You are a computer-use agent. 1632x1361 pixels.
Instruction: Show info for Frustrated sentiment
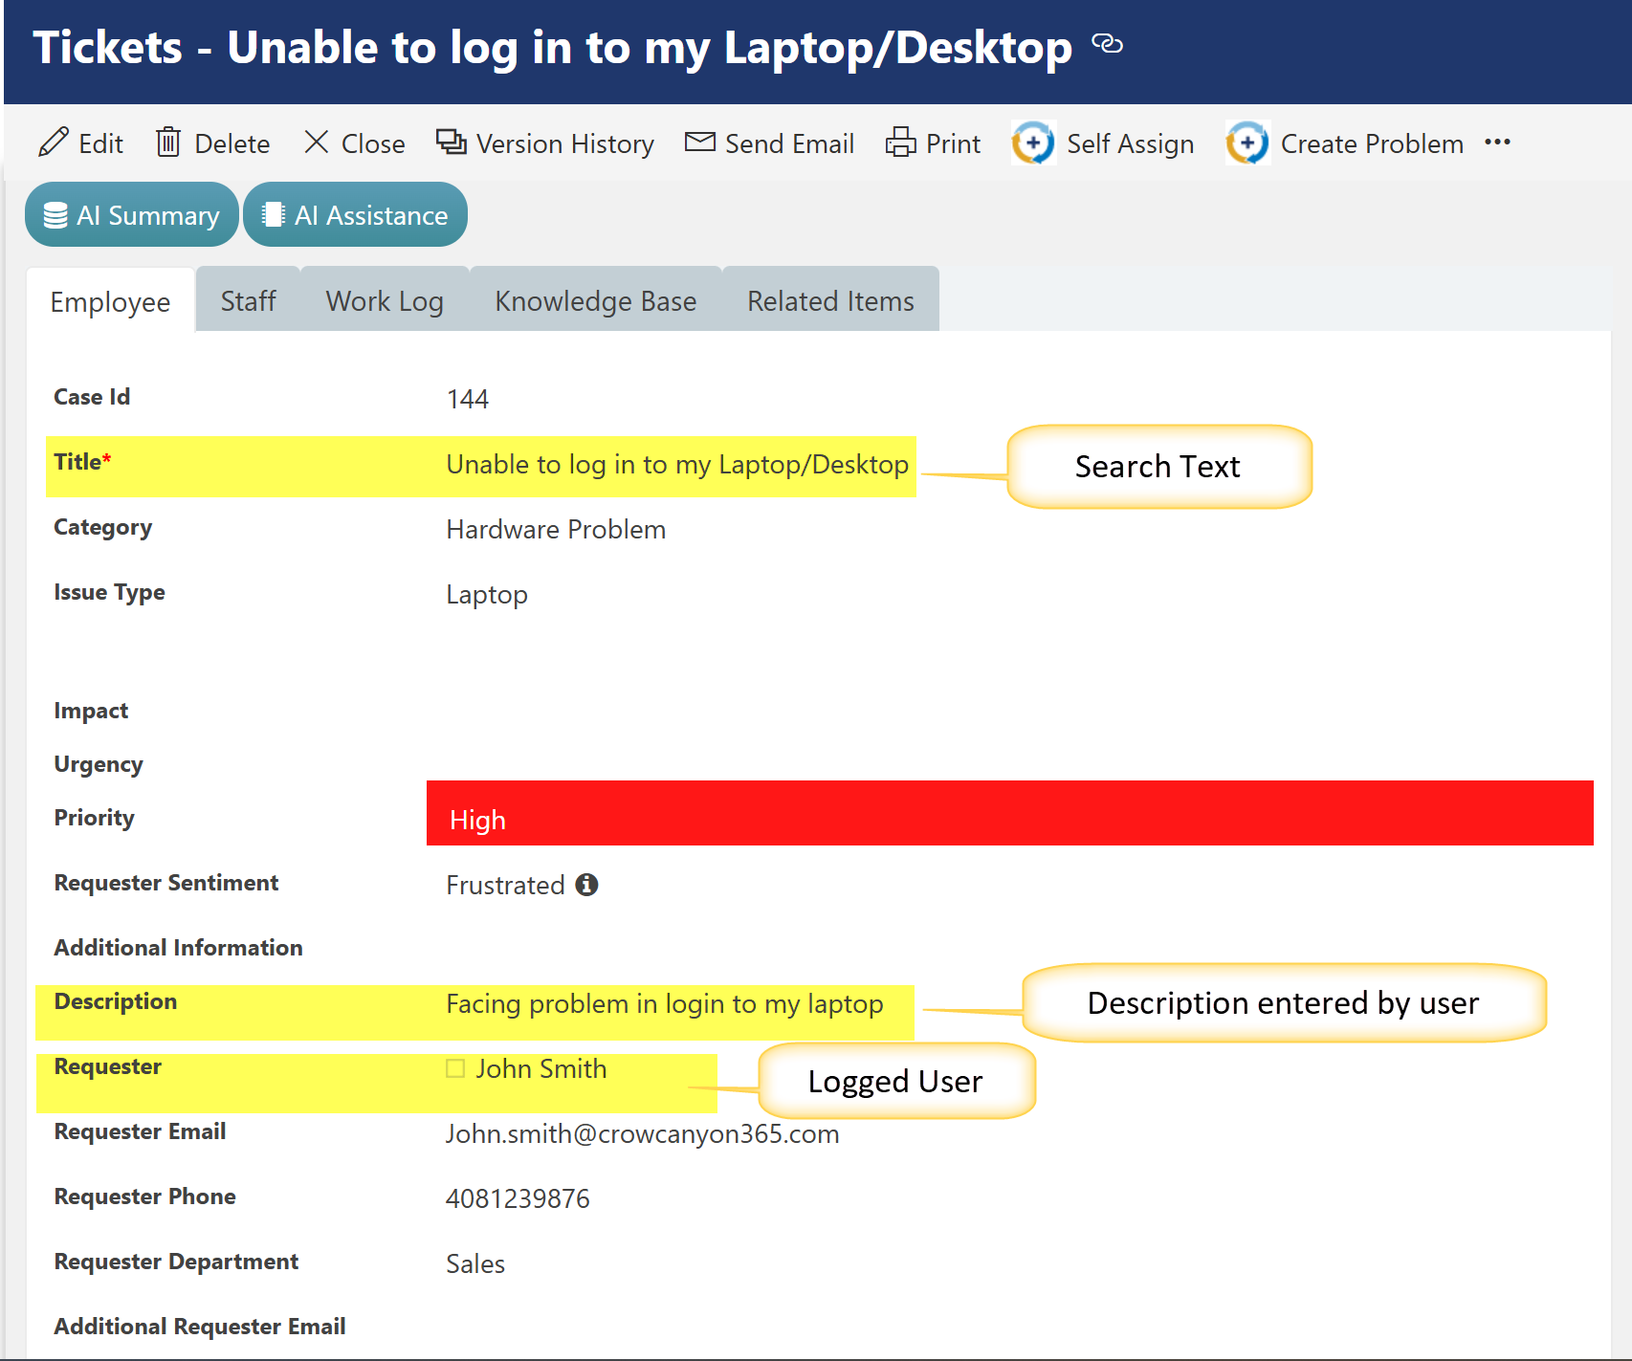pos(586,885)
